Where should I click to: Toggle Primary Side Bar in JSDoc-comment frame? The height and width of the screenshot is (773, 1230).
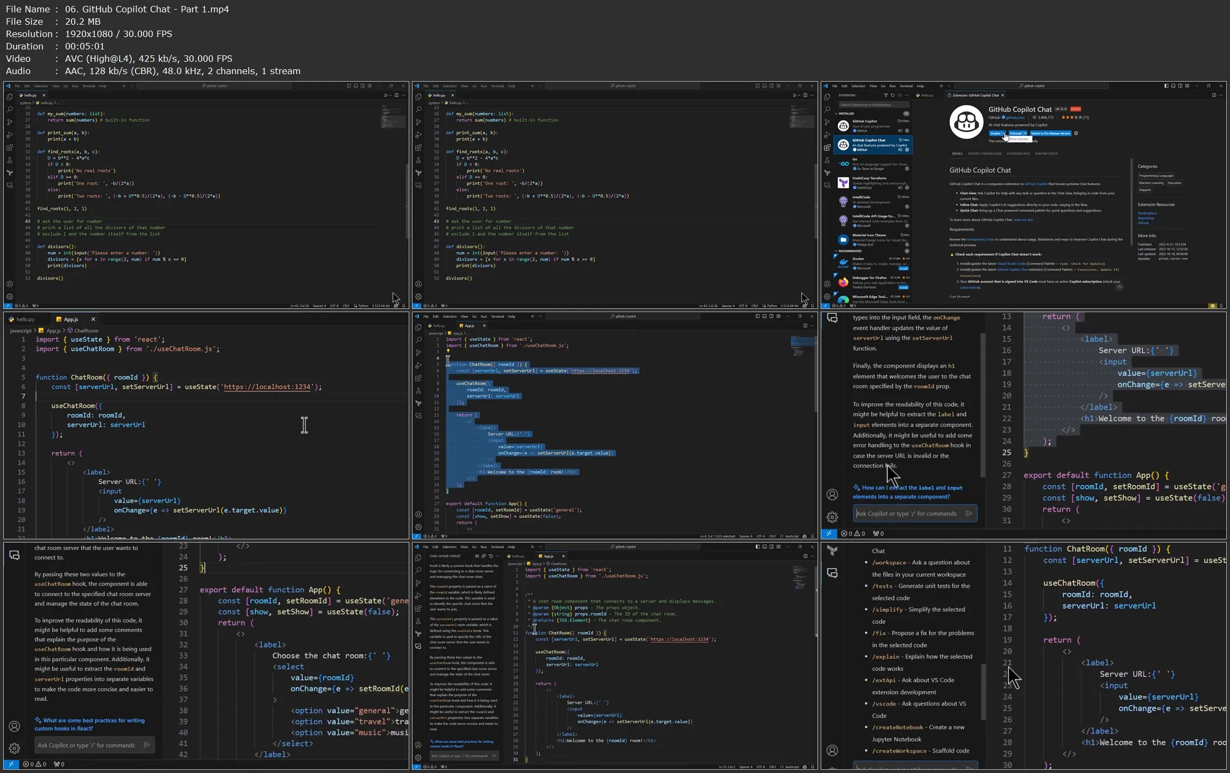757,547
